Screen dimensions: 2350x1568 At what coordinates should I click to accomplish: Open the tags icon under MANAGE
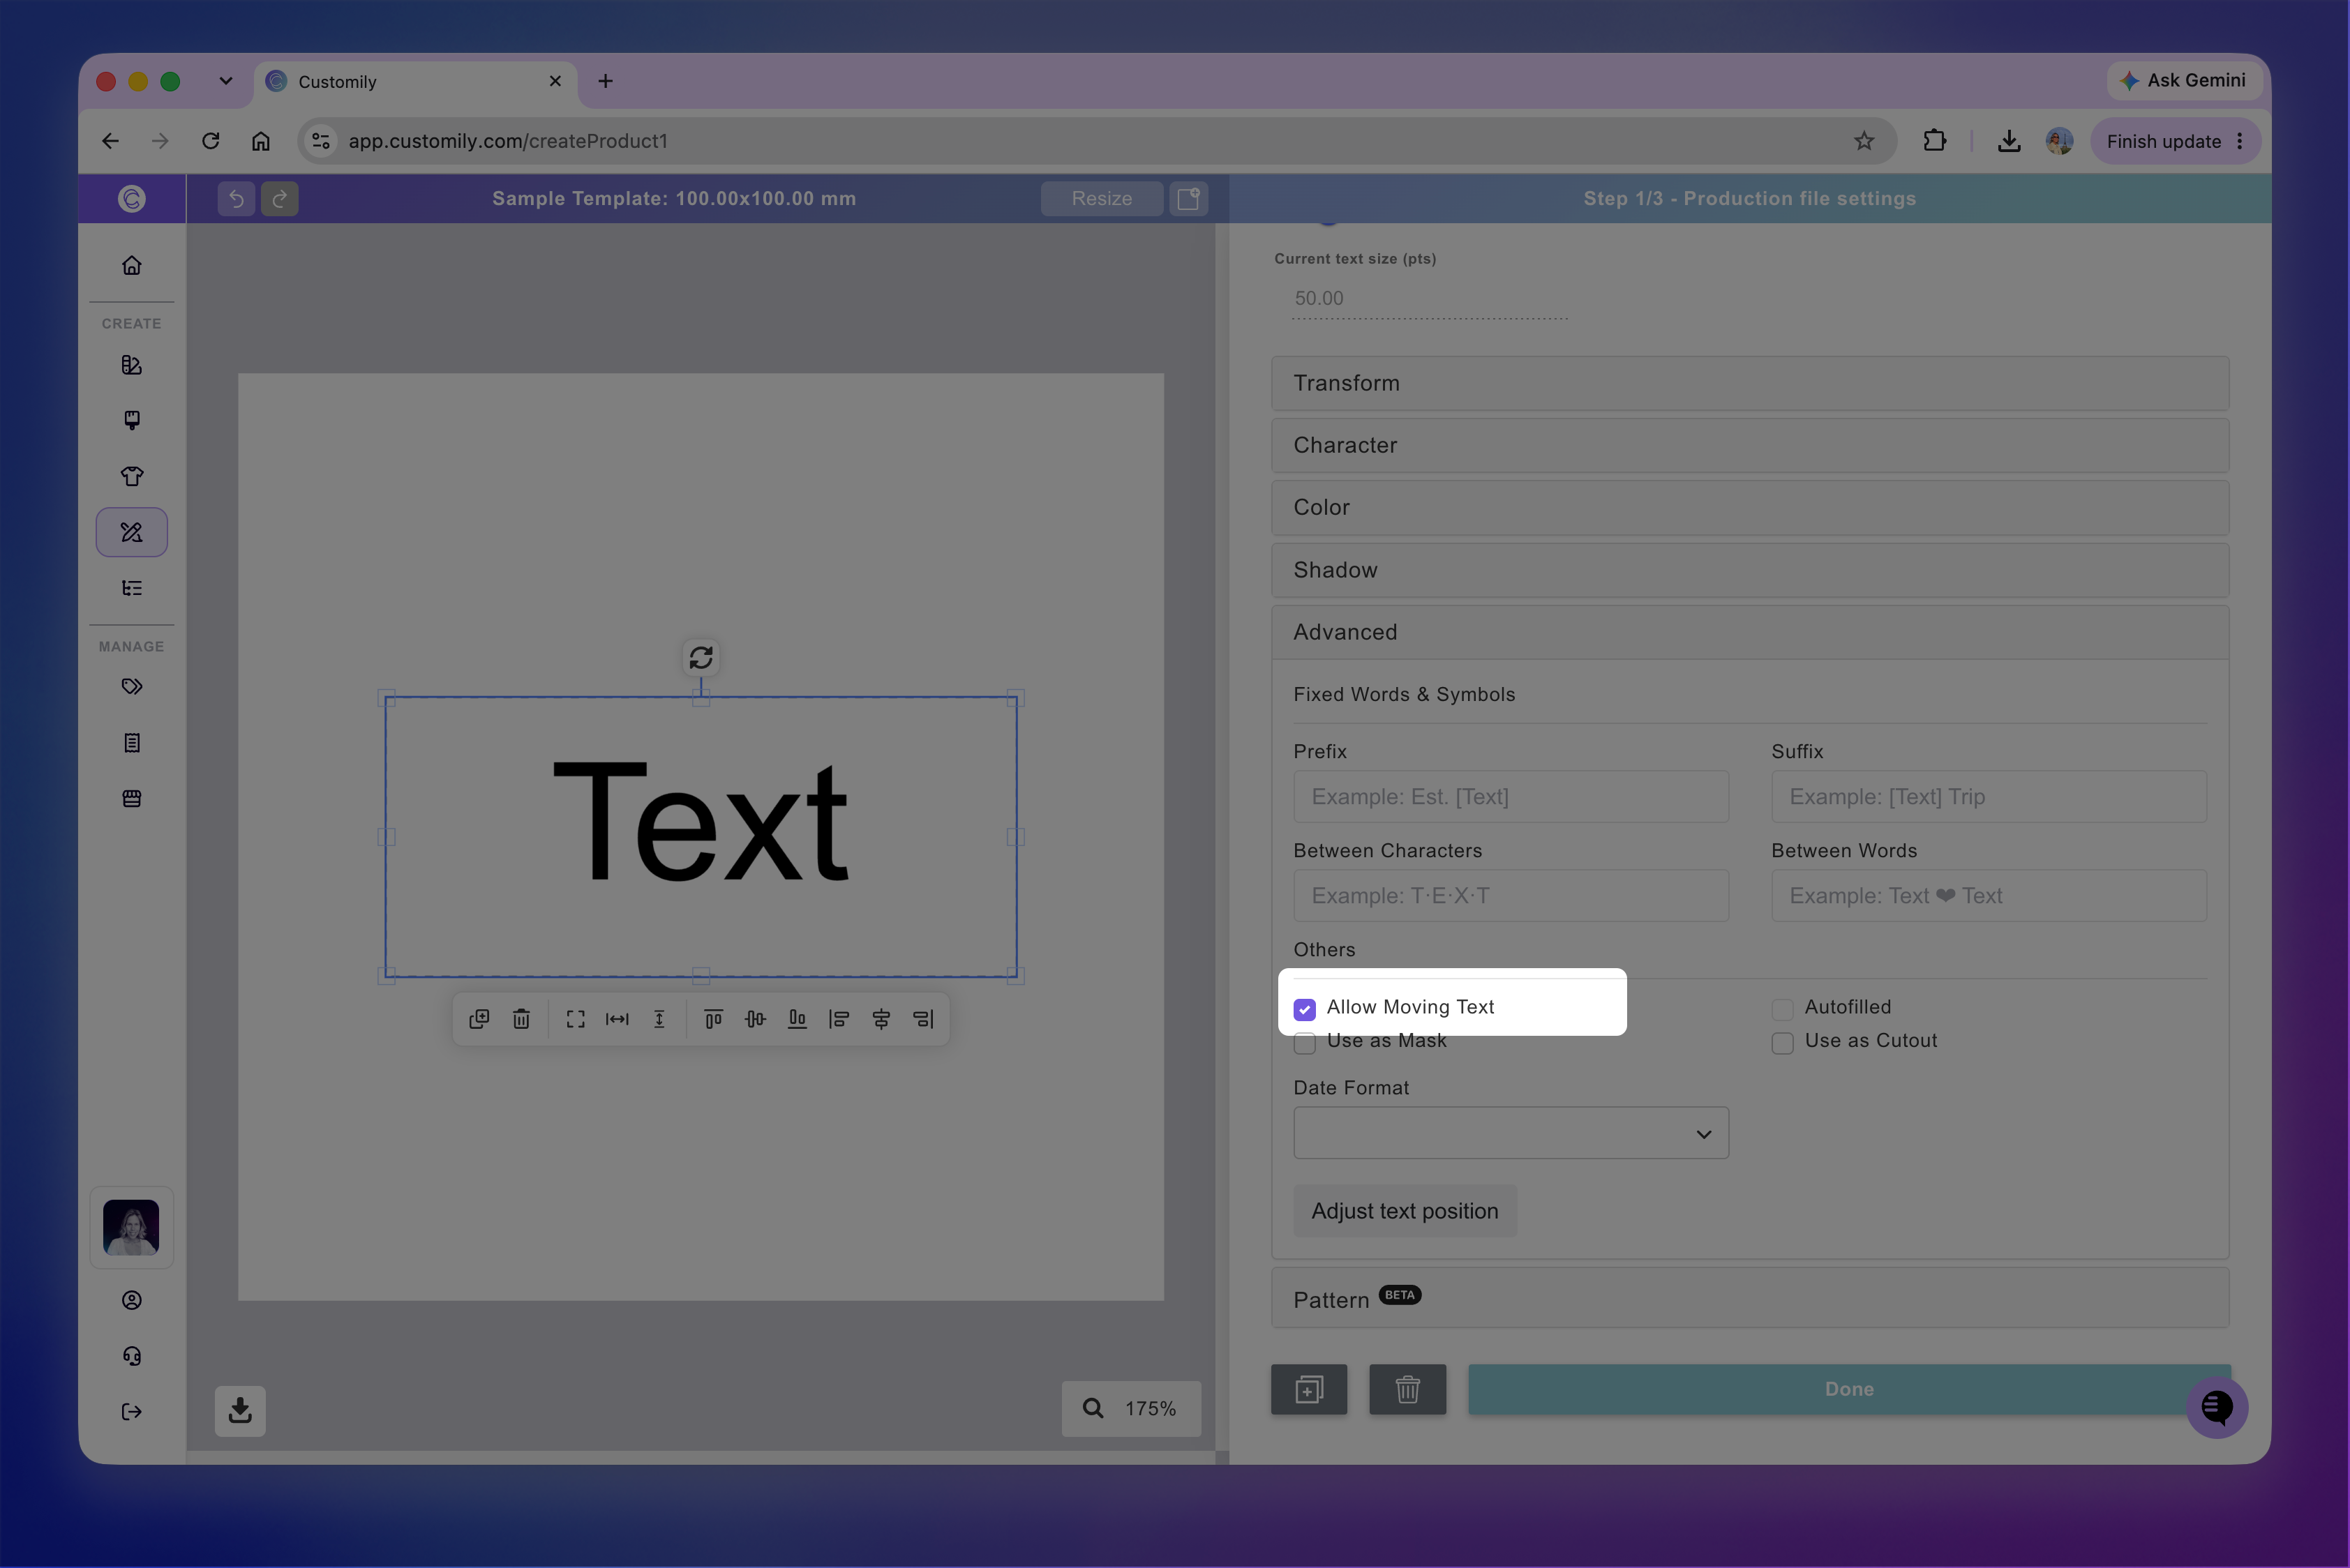(x=131, y=687)
